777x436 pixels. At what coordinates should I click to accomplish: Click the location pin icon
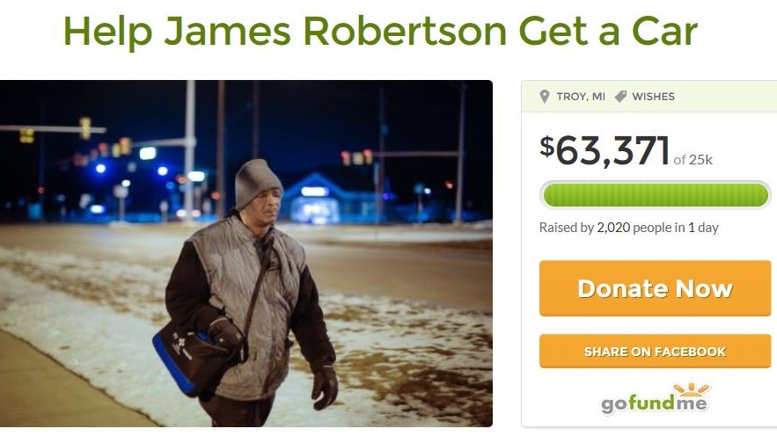pos(544,97)
